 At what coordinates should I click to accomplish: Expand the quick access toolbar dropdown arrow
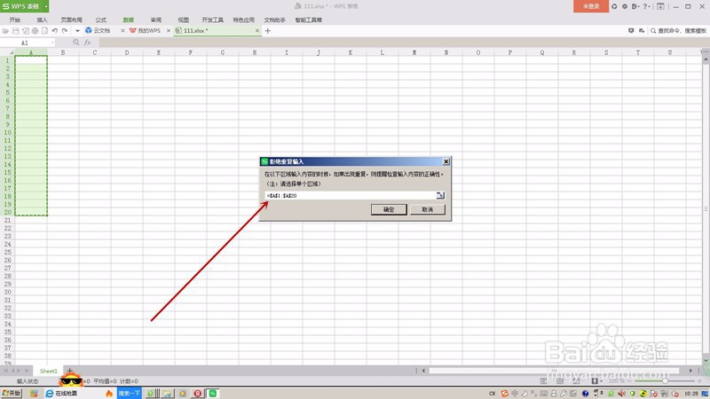click(77, 31)
